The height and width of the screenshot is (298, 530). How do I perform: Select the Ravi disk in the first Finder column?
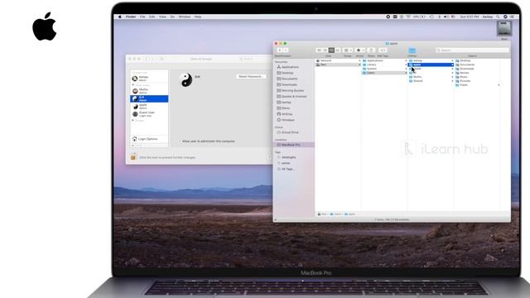338,65
